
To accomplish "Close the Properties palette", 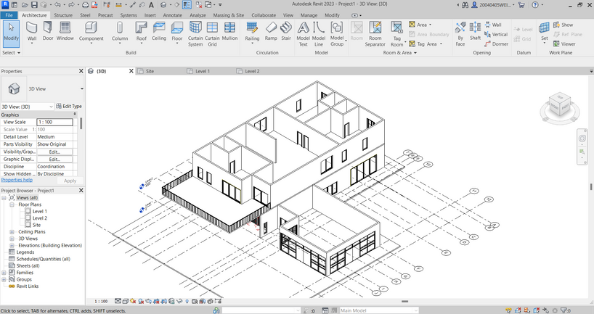I will tap(81, 71).
